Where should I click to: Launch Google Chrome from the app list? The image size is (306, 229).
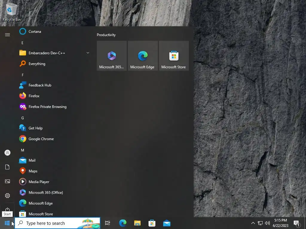point(54,139)
